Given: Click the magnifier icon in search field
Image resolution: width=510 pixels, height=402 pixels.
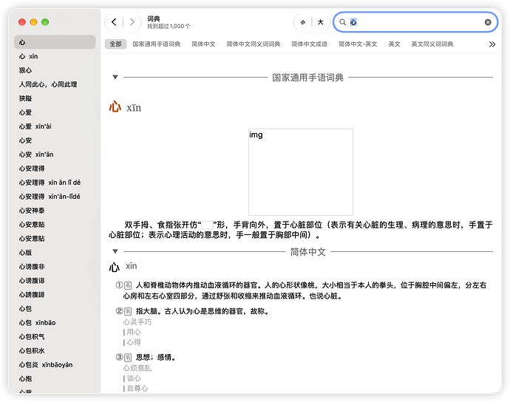Looking at the screenshot, I should click(x=342, y=22).
